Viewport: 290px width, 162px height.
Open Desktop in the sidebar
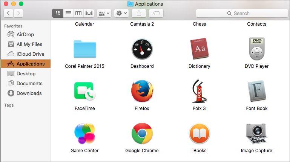[x=26, y=73]
